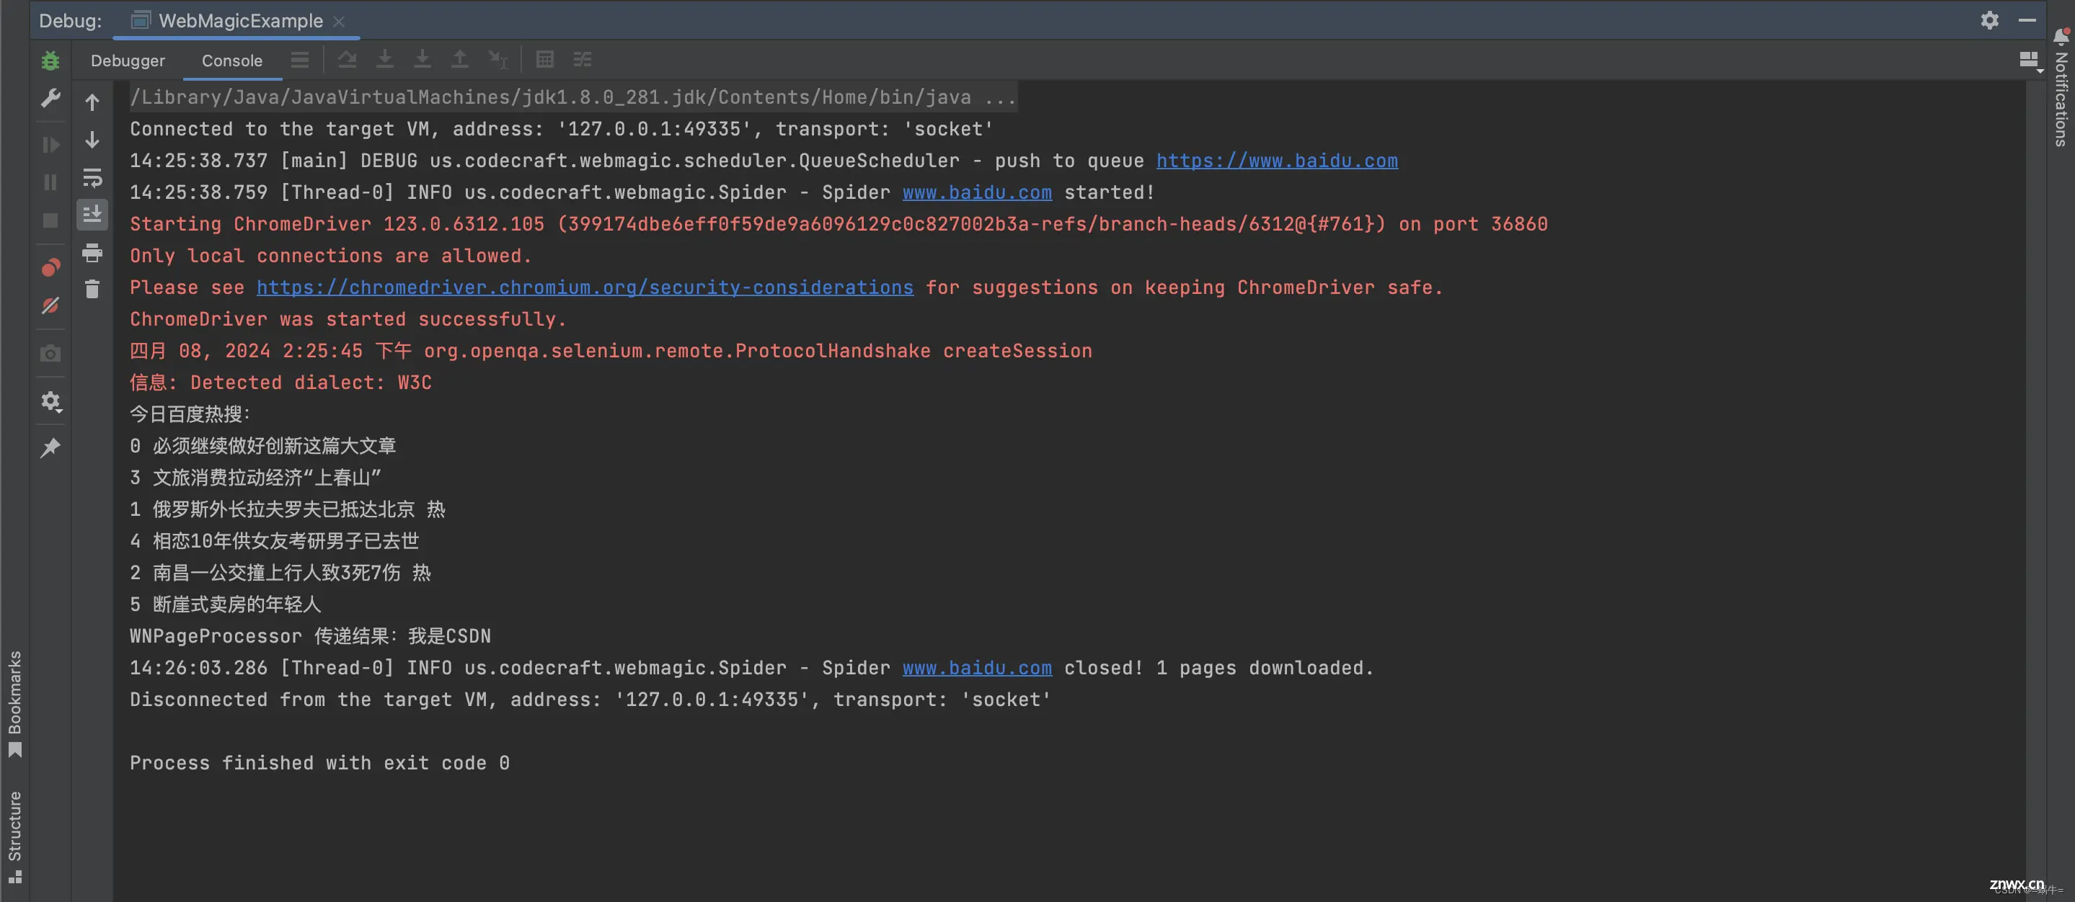The height and width of the screenshot is (902, 2075).
Task: Hide the Debug tool window with minus
Action: pos(2027,20)
